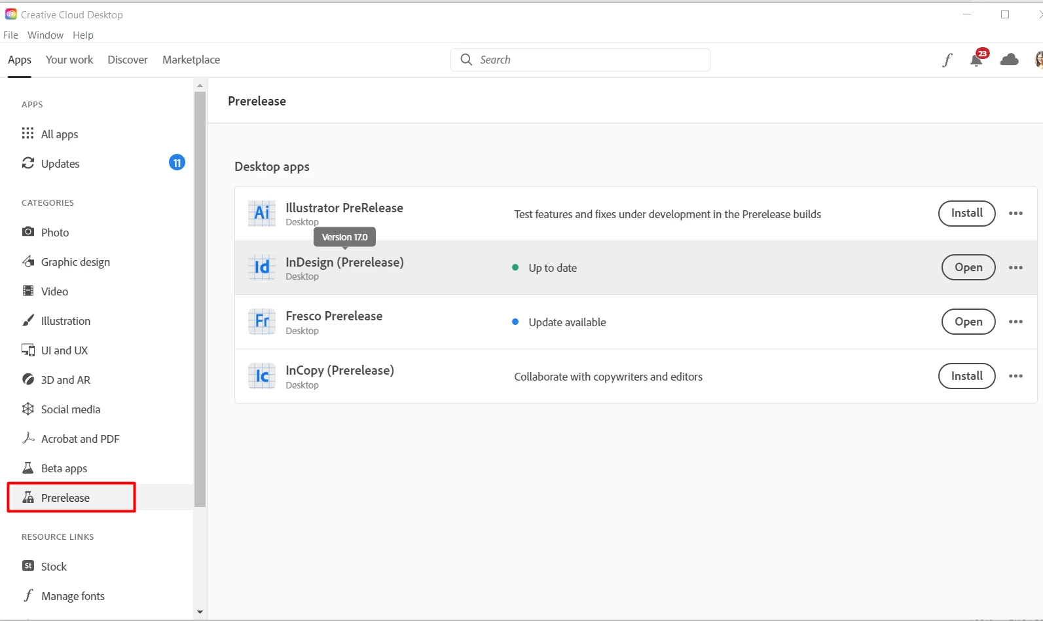Click the Up to date status text

click(553, 268)
